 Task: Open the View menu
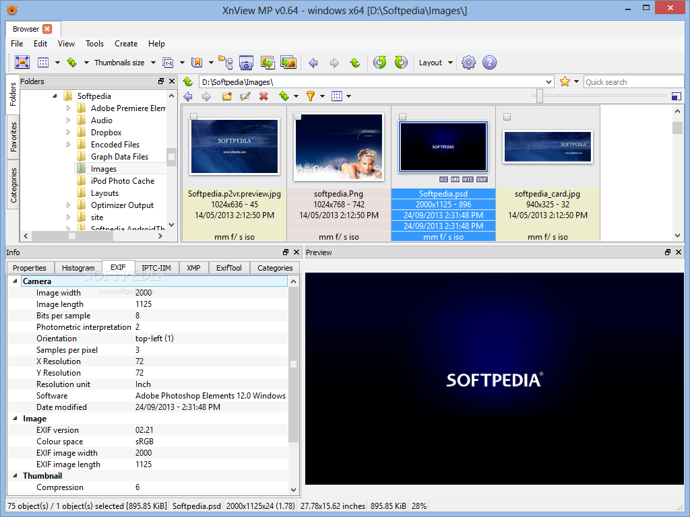[66, 44]
